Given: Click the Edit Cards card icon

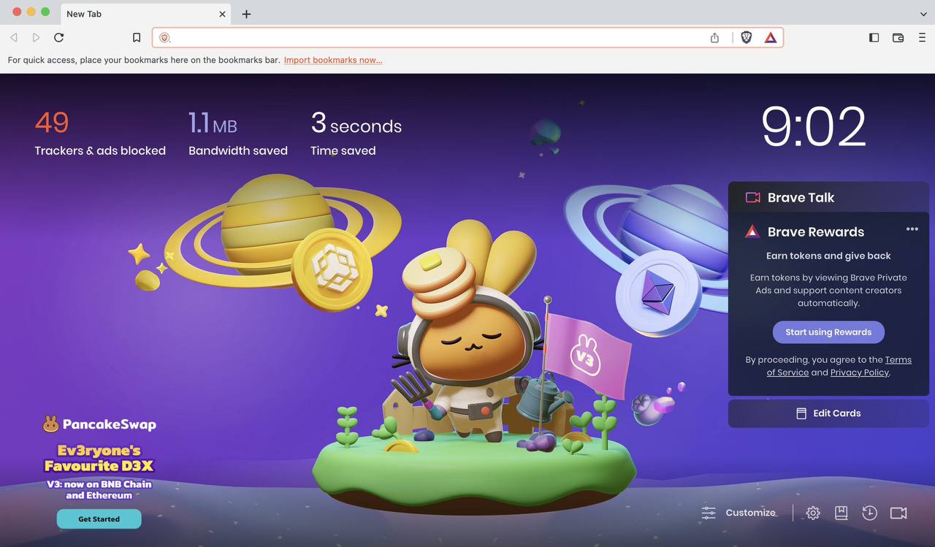Looking at the screenshot, I should click(x=801, y=413).
